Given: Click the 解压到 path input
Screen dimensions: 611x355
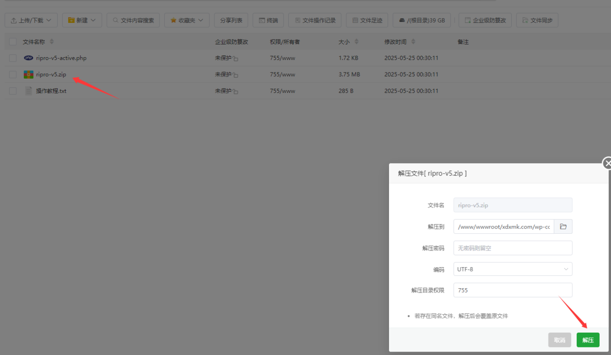Looking at the screenshot, I should 504,227.
